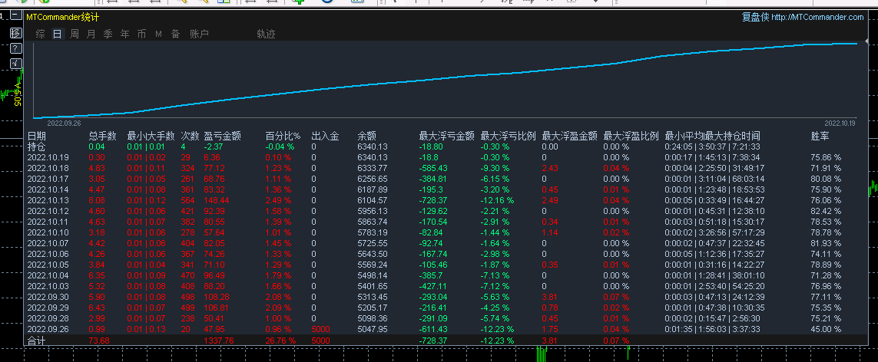The height and width of the screenshot is (362, 878).
Task: Open the question mark help button
Action: [16, 48]
